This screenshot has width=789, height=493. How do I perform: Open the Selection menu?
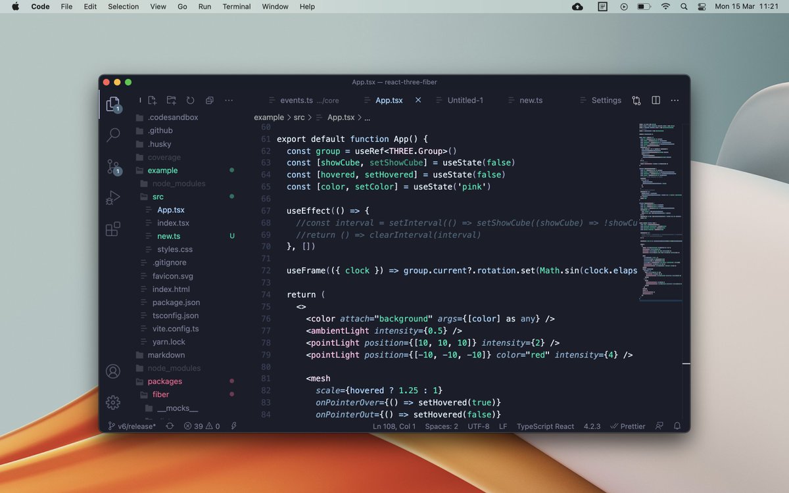pos(124,7)
